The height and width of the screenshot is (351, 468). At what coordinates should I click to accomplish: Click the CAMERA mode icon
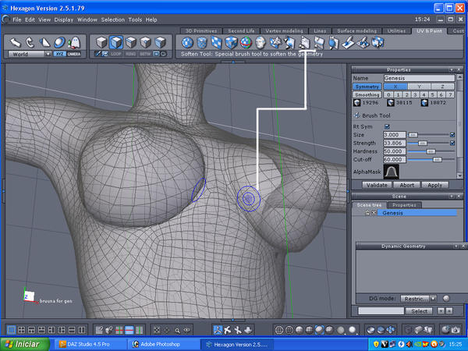(x=73, y=54)
